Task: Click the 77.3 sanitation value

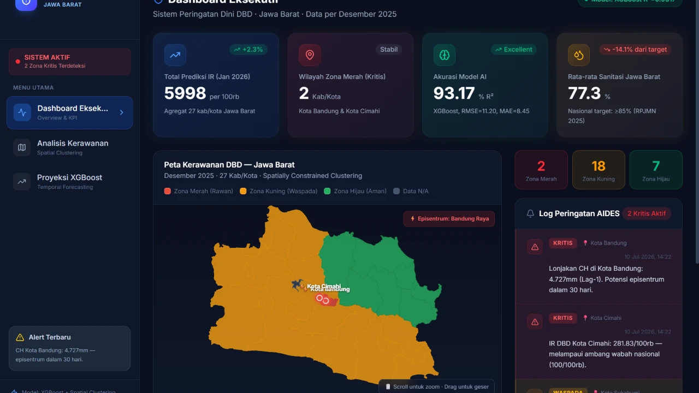Action: pyautogui.click(x=584, y=93)
